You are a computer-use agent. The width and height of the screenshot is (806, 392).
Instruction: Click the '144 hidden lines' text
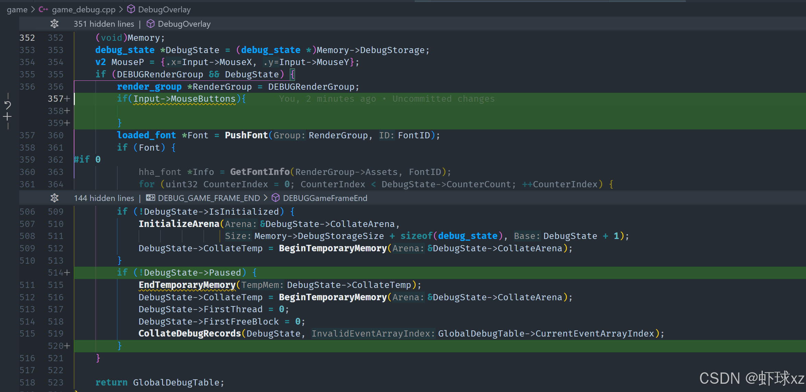(104, 198)
